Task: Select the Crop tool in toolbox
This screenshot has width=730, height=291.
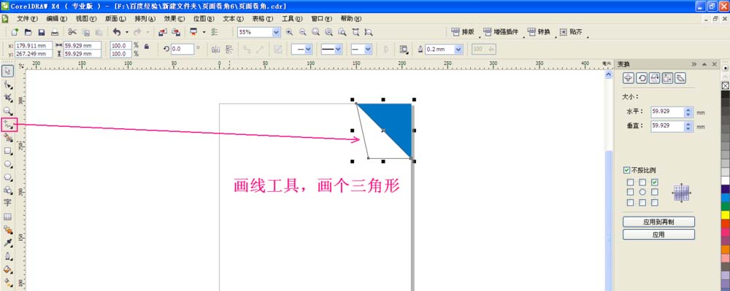Action: click(8, 98)
